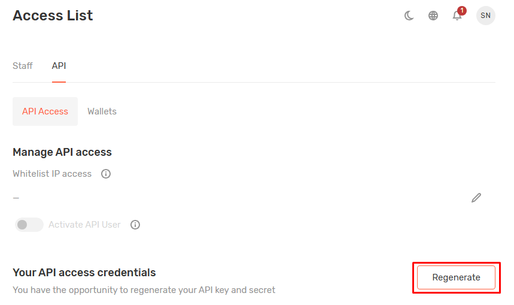Switch to dark mode with moon icon
The image size is (514, 305).
pyautogui.click(x=409, y=16)
